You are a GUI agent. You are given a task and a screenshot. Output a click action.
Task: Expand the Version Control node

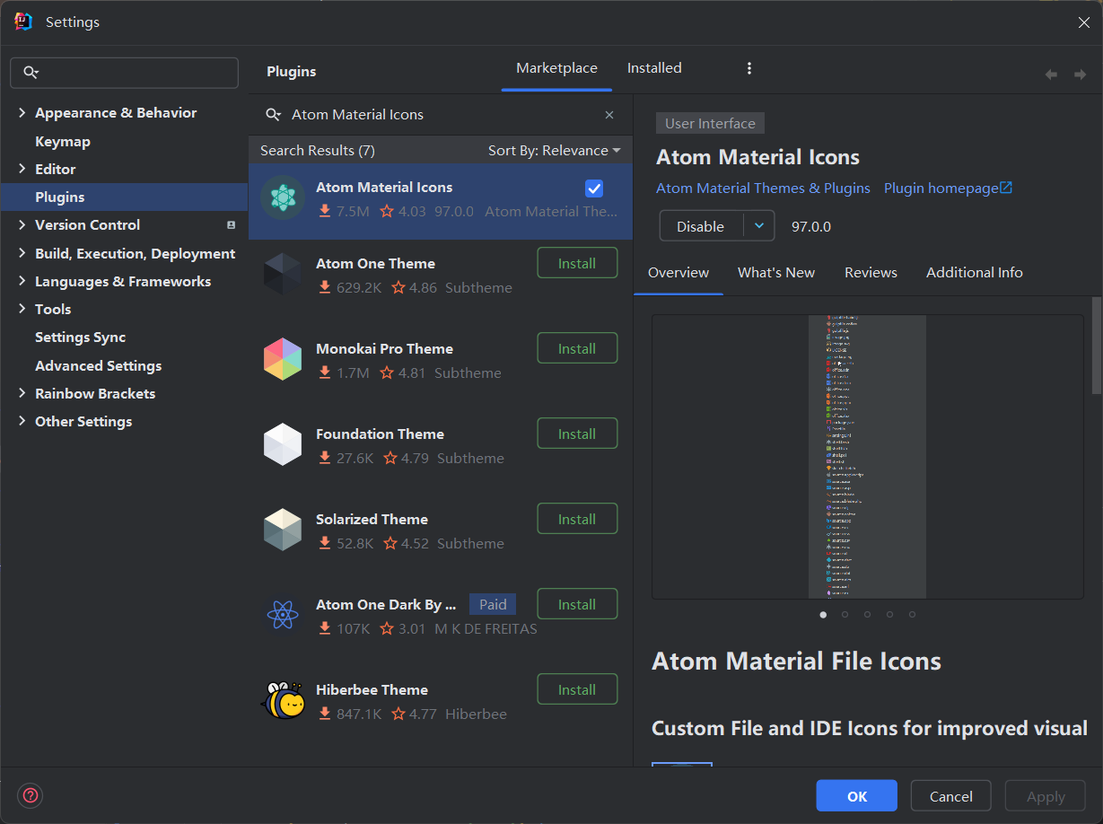(22, 225)
